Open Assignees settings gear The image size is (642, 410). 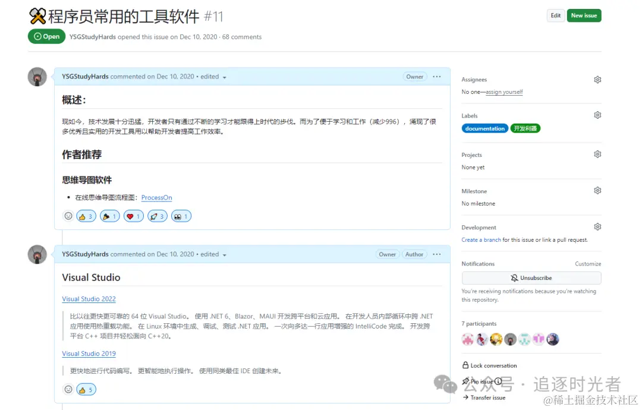point(597,80)
